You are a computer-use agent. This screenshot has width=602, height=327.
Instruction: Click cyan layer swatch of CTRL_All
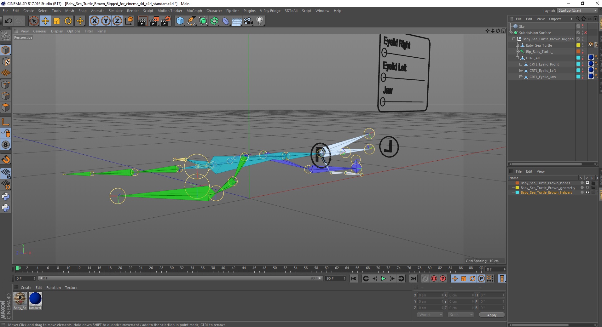pos(578,58)
